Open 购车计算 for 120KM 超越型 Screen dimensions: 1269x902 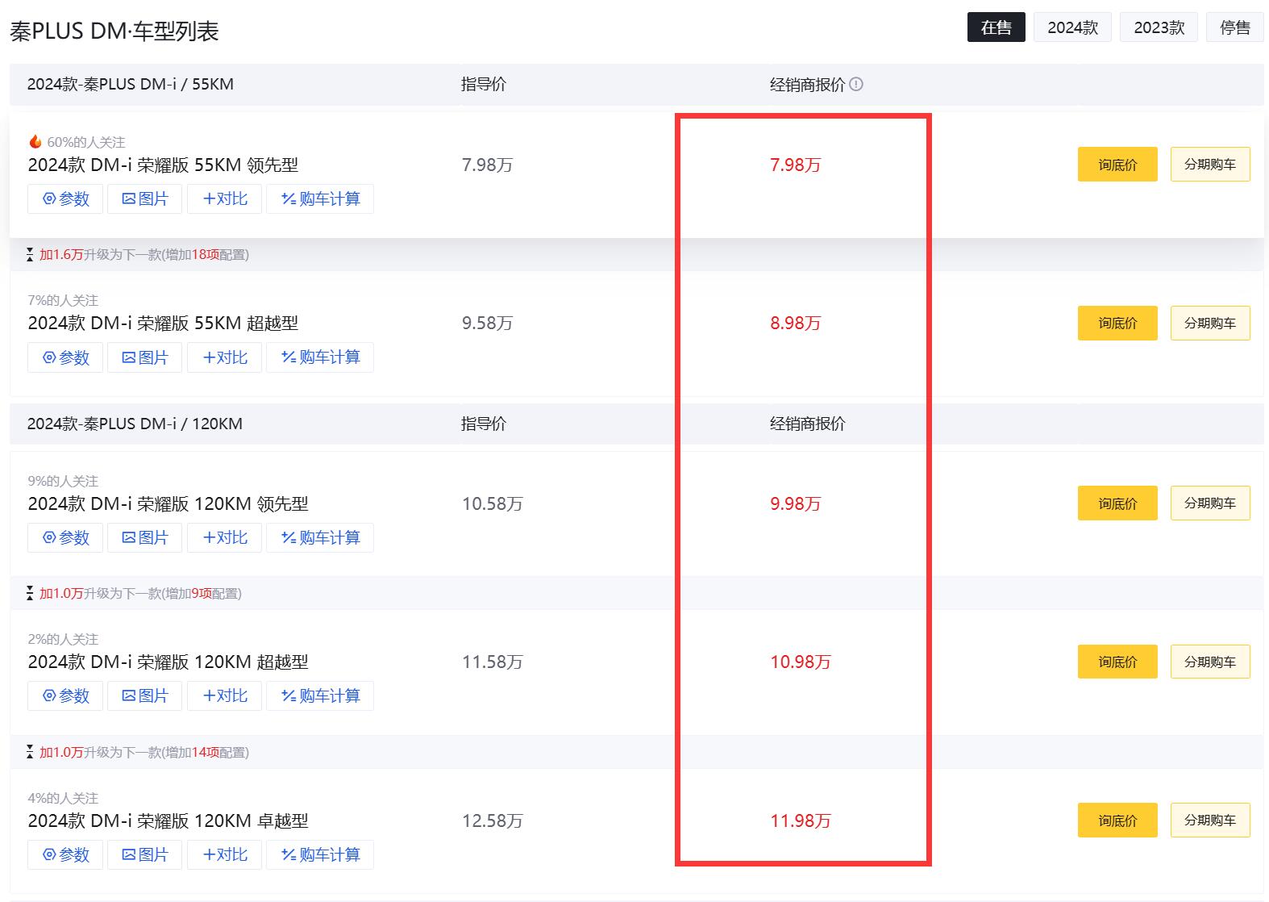[x=320, y=695]
